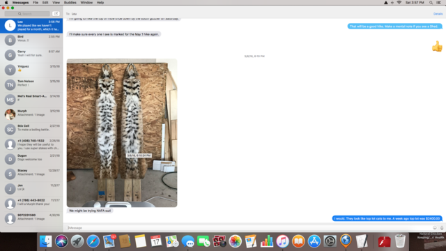Image resolution: width=446 pixels, height=251 pixels.
Task: Open iTunes from the dock
Action: pyautogui.click(x=282, y=241)
